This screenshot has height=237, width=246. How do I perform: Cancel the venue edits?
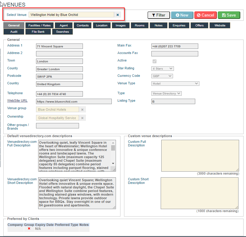click(x=205, y=15)
